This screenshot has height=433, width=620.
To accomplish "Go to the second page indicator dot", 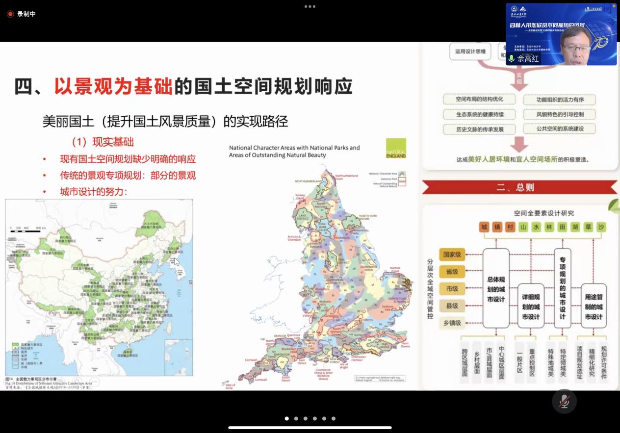I will pos(296,419).
